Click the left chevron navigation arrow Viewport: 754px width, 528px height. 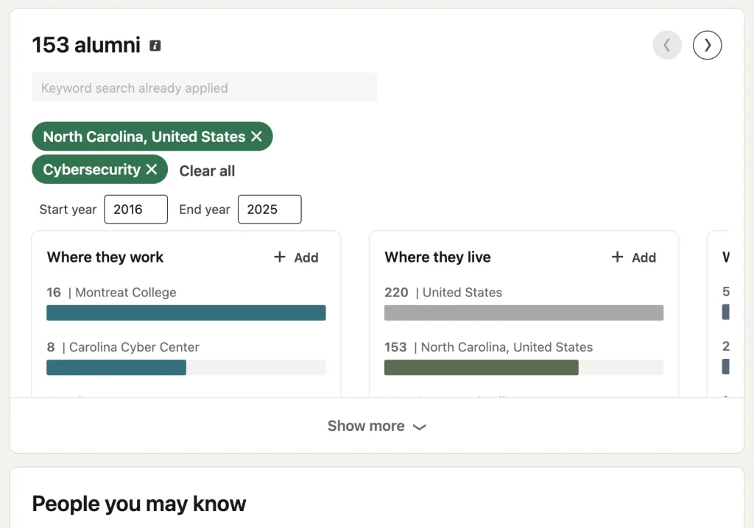pyautogui.click(x=667, y=45)
